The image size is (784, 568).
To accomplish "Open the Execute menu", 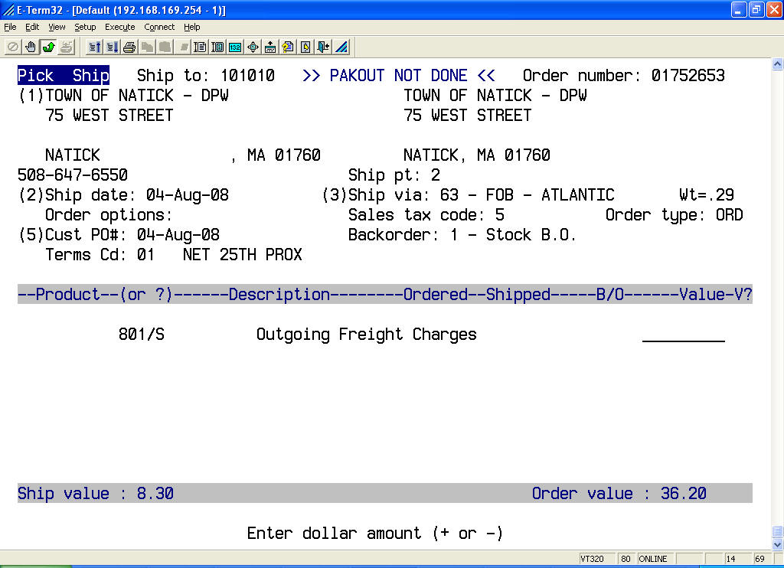I will coord(120,27).
